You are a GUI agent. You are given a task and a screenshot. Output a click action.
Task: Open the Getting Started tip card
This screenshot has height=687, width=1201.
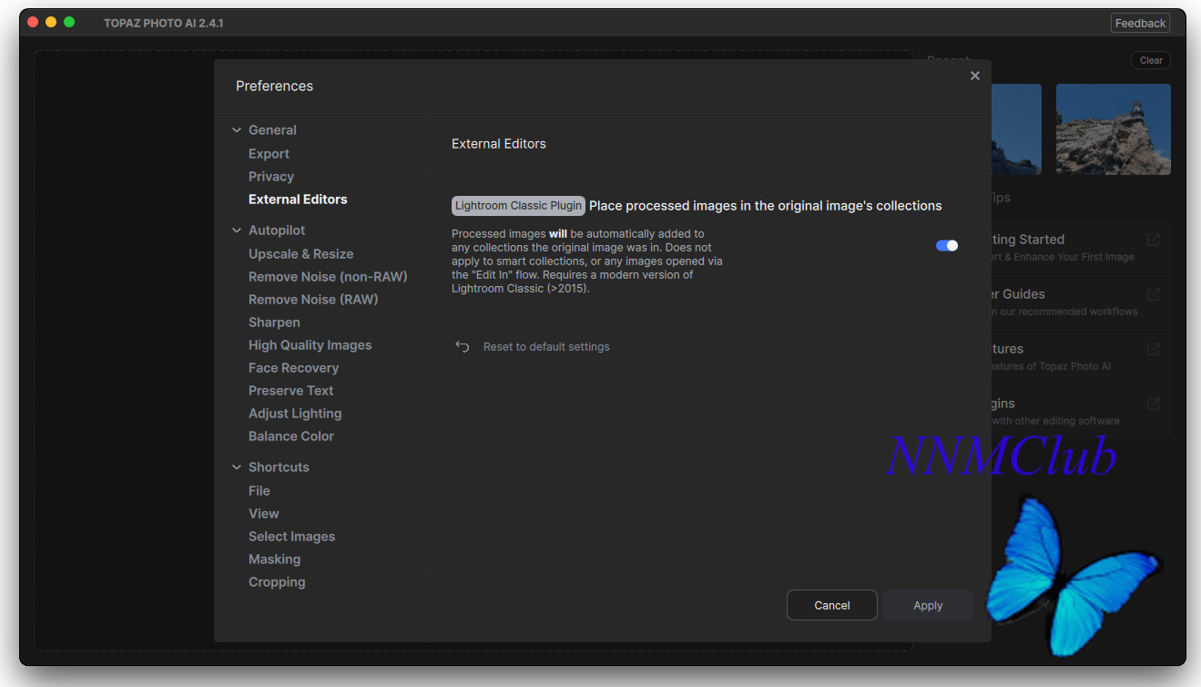click(x=1080, y=247)
